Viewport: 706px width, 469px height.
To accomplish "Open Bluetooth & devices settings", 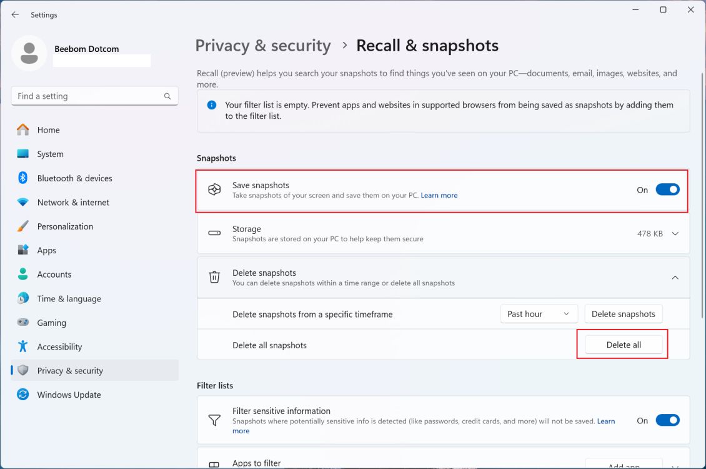I will pyautogui.click(x=74, y=178).
